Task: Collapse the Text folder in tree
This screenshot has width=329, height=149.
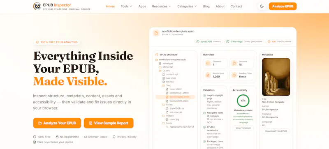Action: point(163,85)
